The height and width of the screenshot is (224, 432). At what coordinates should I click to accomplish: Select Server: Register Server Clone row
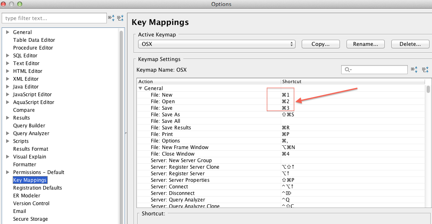[281, 167]
